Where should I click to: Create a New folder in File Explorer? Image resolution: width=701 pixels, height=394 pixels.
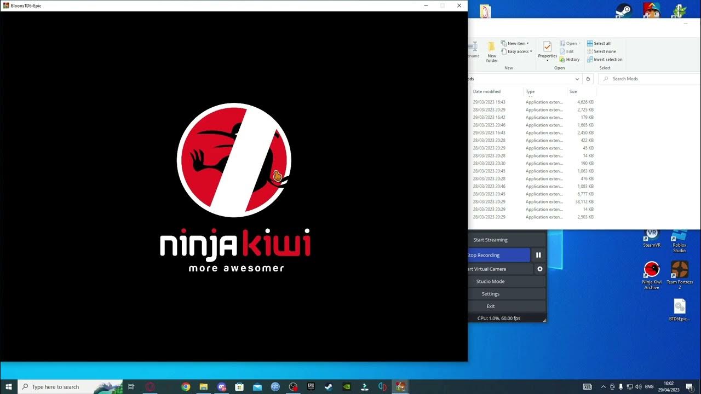492,52
